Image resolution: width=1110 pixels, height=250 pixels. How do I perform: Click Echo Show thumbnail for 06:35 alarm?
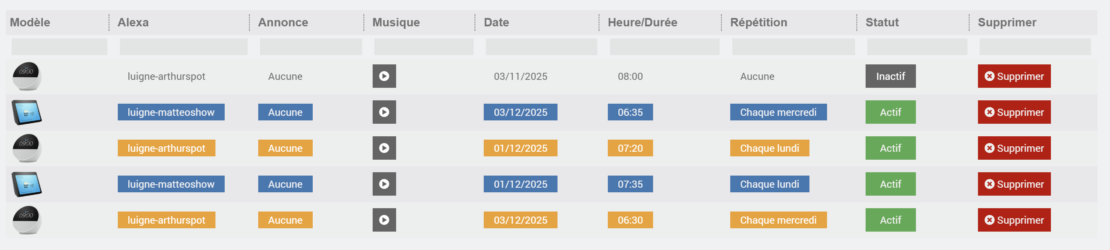pos(27,112)
